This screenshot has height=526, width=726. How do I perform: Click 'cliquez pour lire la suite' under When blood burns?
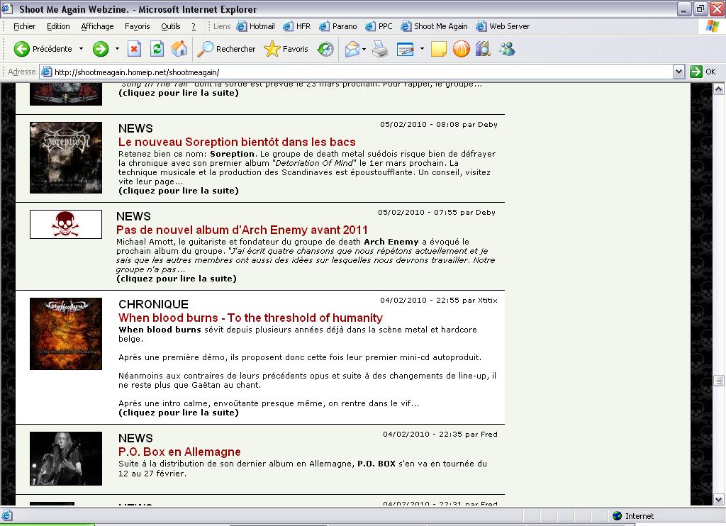tap(179, 413)
